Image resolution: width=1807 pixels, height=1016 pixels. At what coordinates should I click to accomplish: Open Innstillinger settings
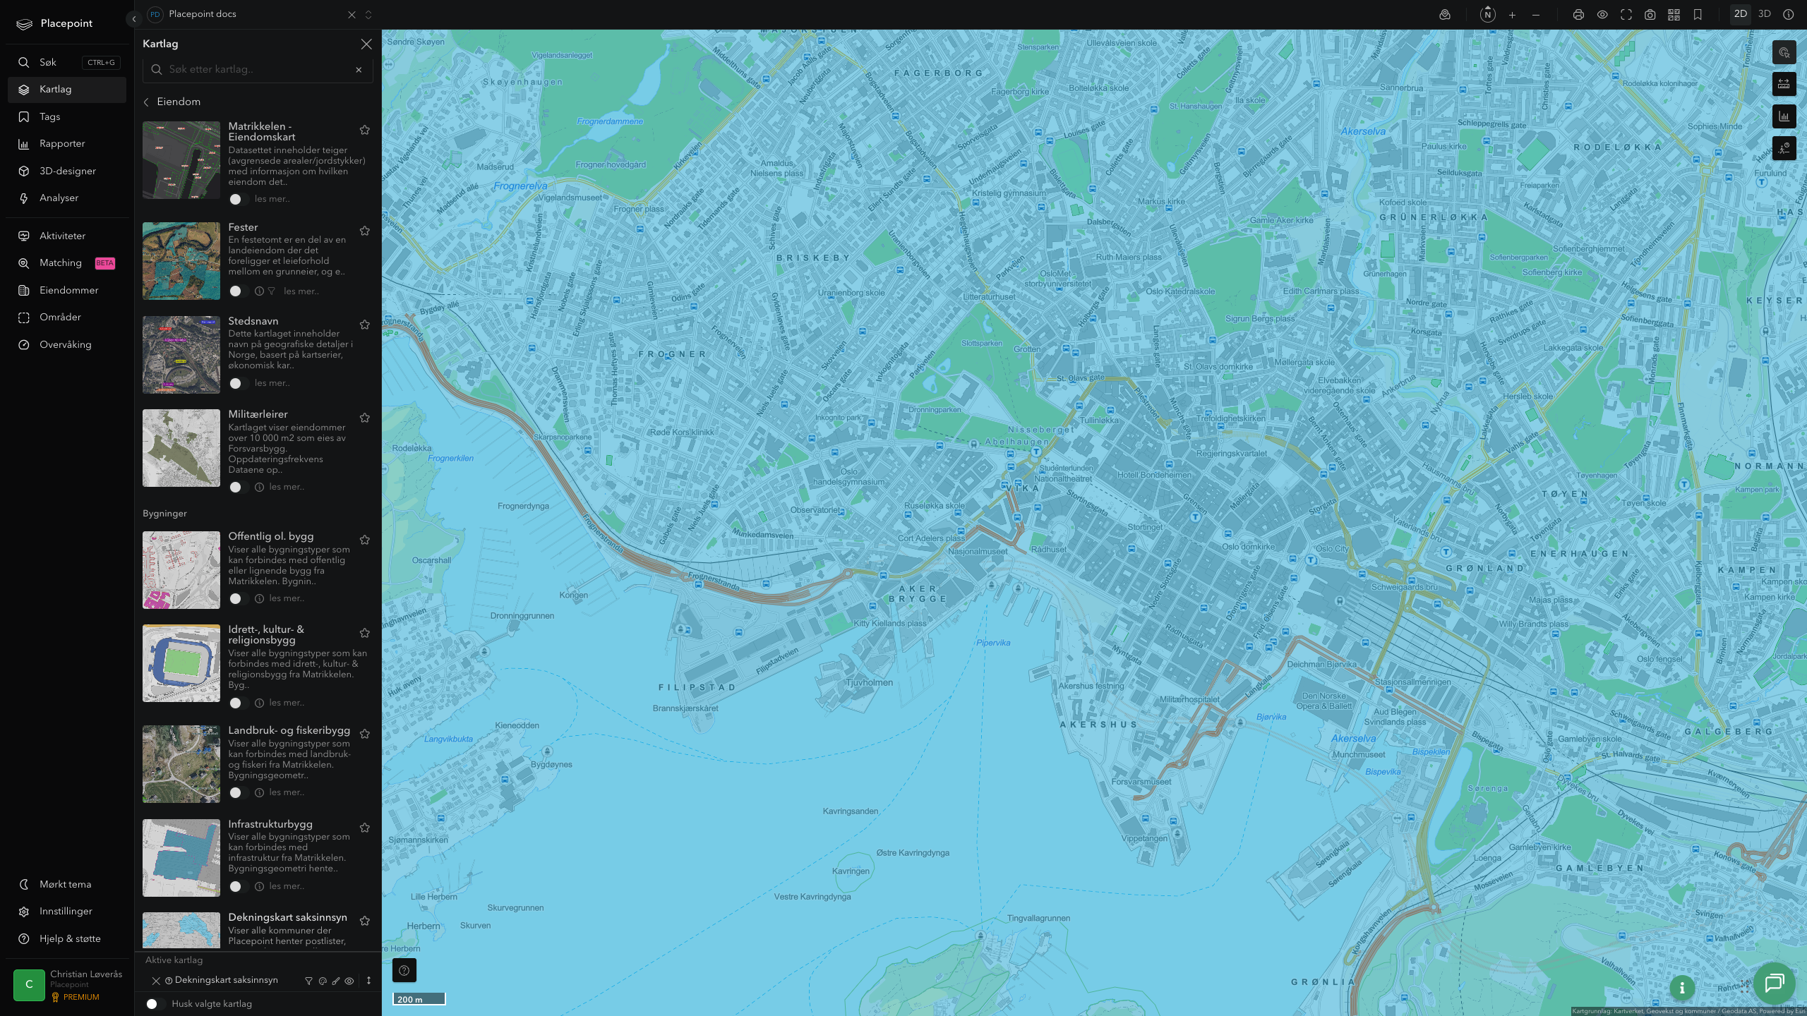pyautogui.click(x=67, y=912)
